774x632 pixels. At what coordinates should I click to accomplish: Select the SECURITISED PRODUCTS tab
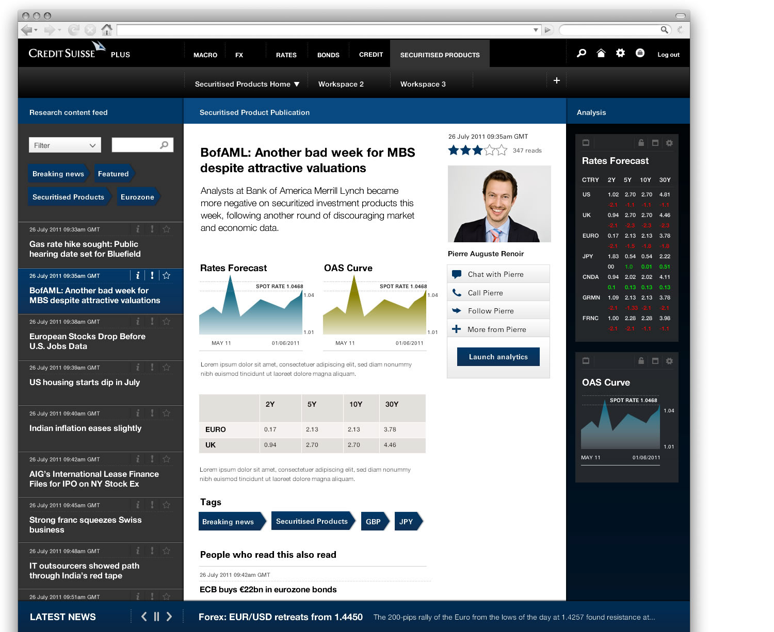tap(440, 54)
